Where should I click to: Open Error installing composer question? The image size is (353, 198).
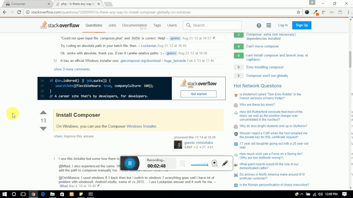point(265,67)
